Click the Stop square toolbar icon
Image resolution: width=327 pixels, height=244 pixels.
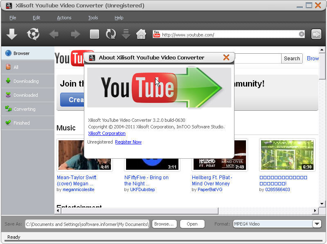click(95, 34)
